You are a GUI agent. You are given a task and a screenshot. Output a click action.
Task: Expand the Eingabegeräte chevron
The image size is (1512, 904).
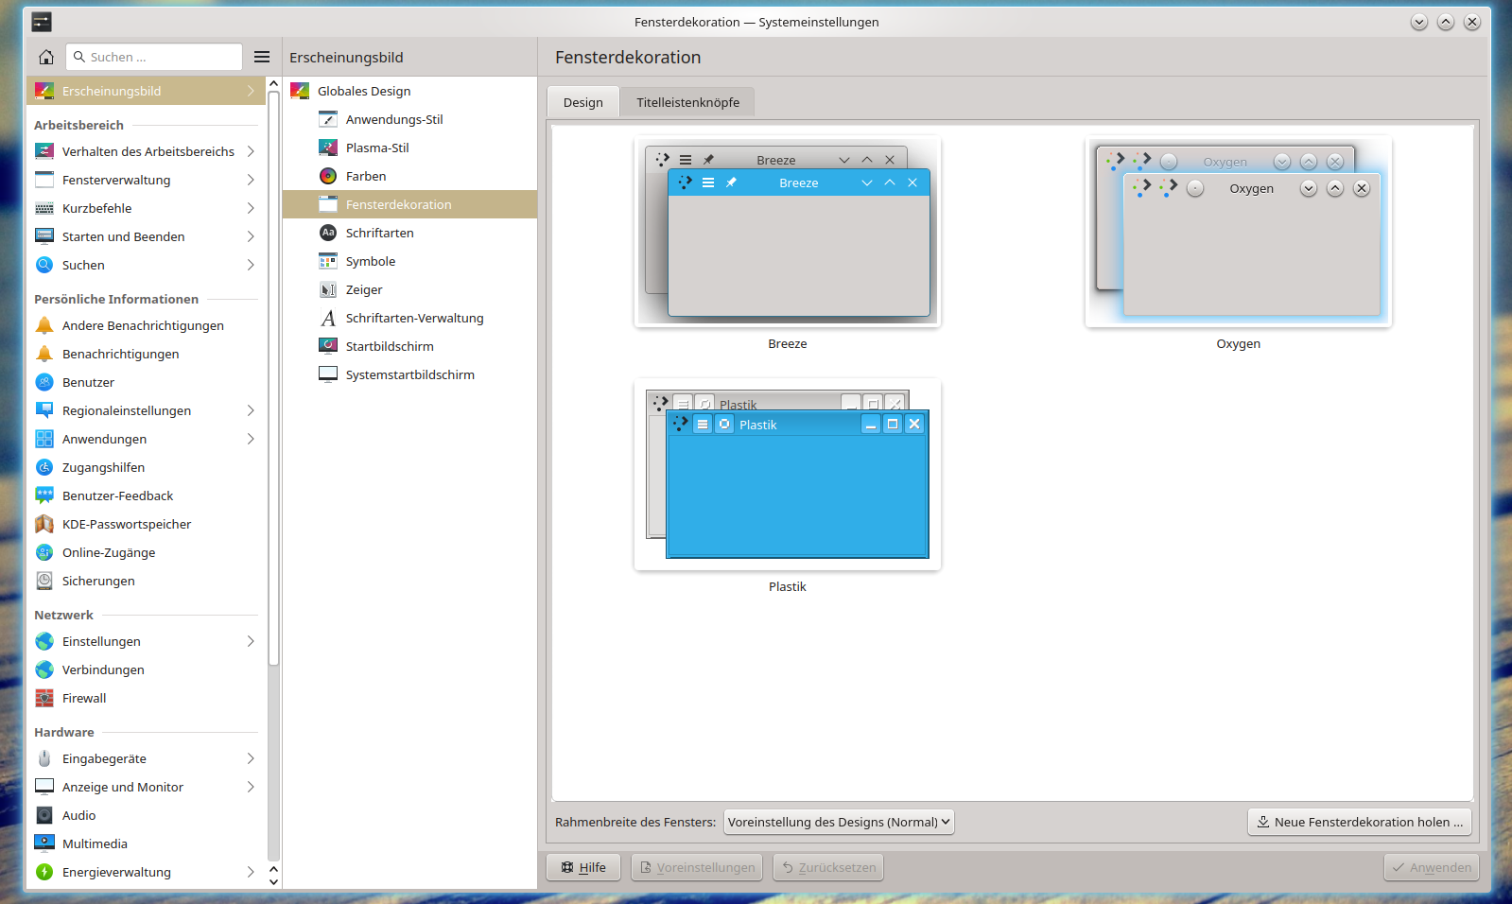251,758
